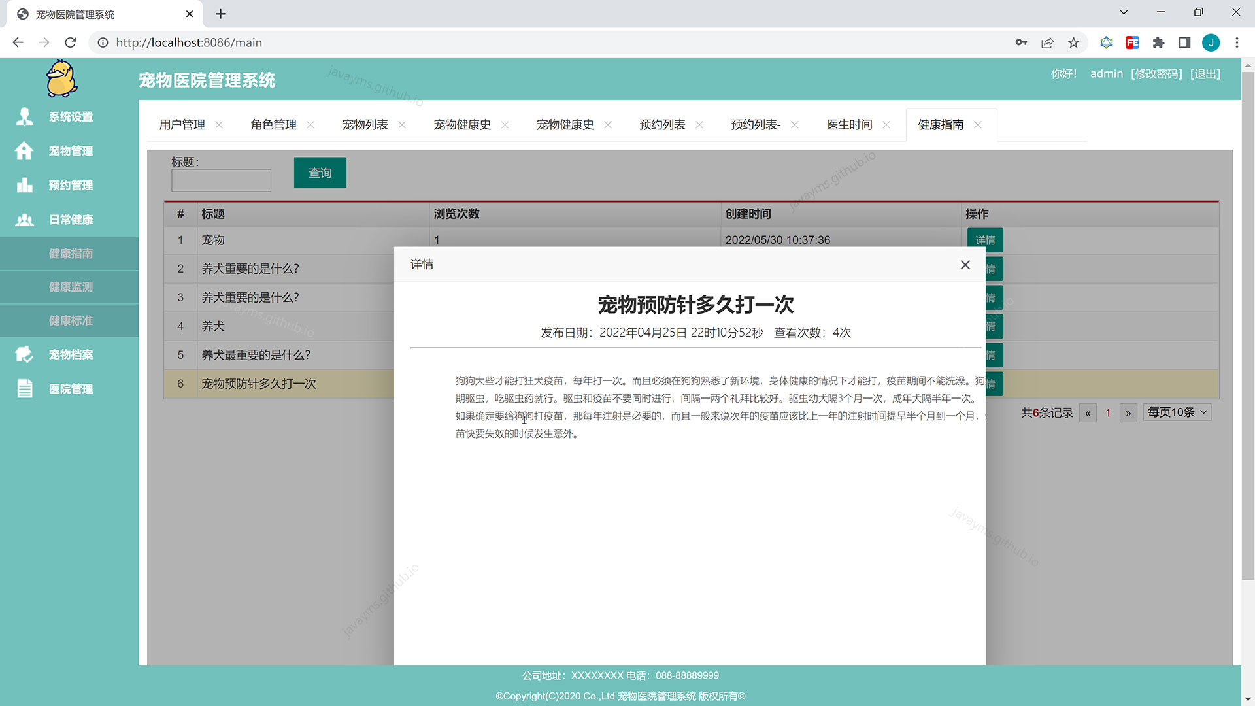Open the 每页10条 page size dropdown
Image resolution: width=1255 pixels, height=706 pixels.
coord(1177,412)
